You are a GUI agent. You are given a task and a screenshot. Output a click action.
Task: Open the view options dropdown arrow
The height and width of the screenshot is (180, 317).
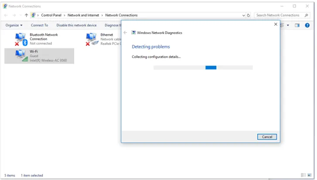click(x=288, y=25)
